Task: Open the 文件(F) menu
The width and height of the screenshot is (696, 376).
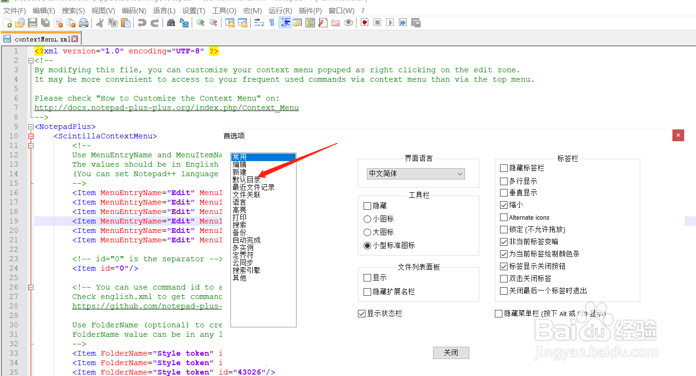Action: (15, 10)
